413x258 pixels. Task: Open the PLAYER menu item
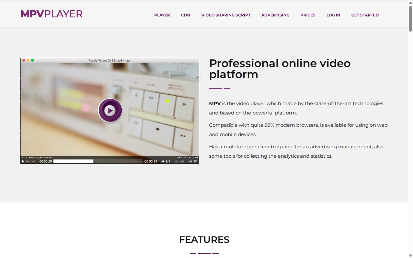point(162,15)
